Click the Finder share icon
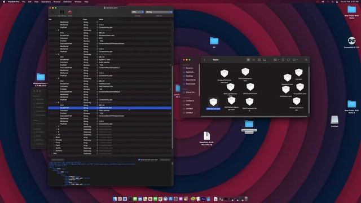This screenshot has width=361, height=203. [283, 60]
